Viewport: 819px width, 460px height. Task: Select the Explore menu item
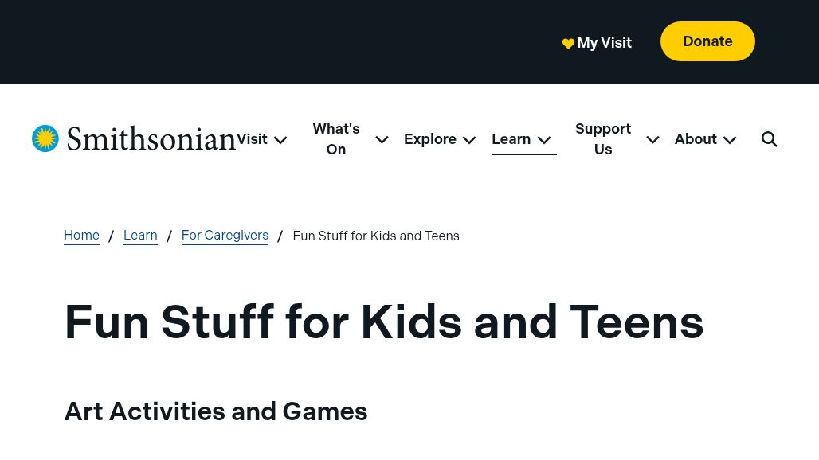[430, 139]
